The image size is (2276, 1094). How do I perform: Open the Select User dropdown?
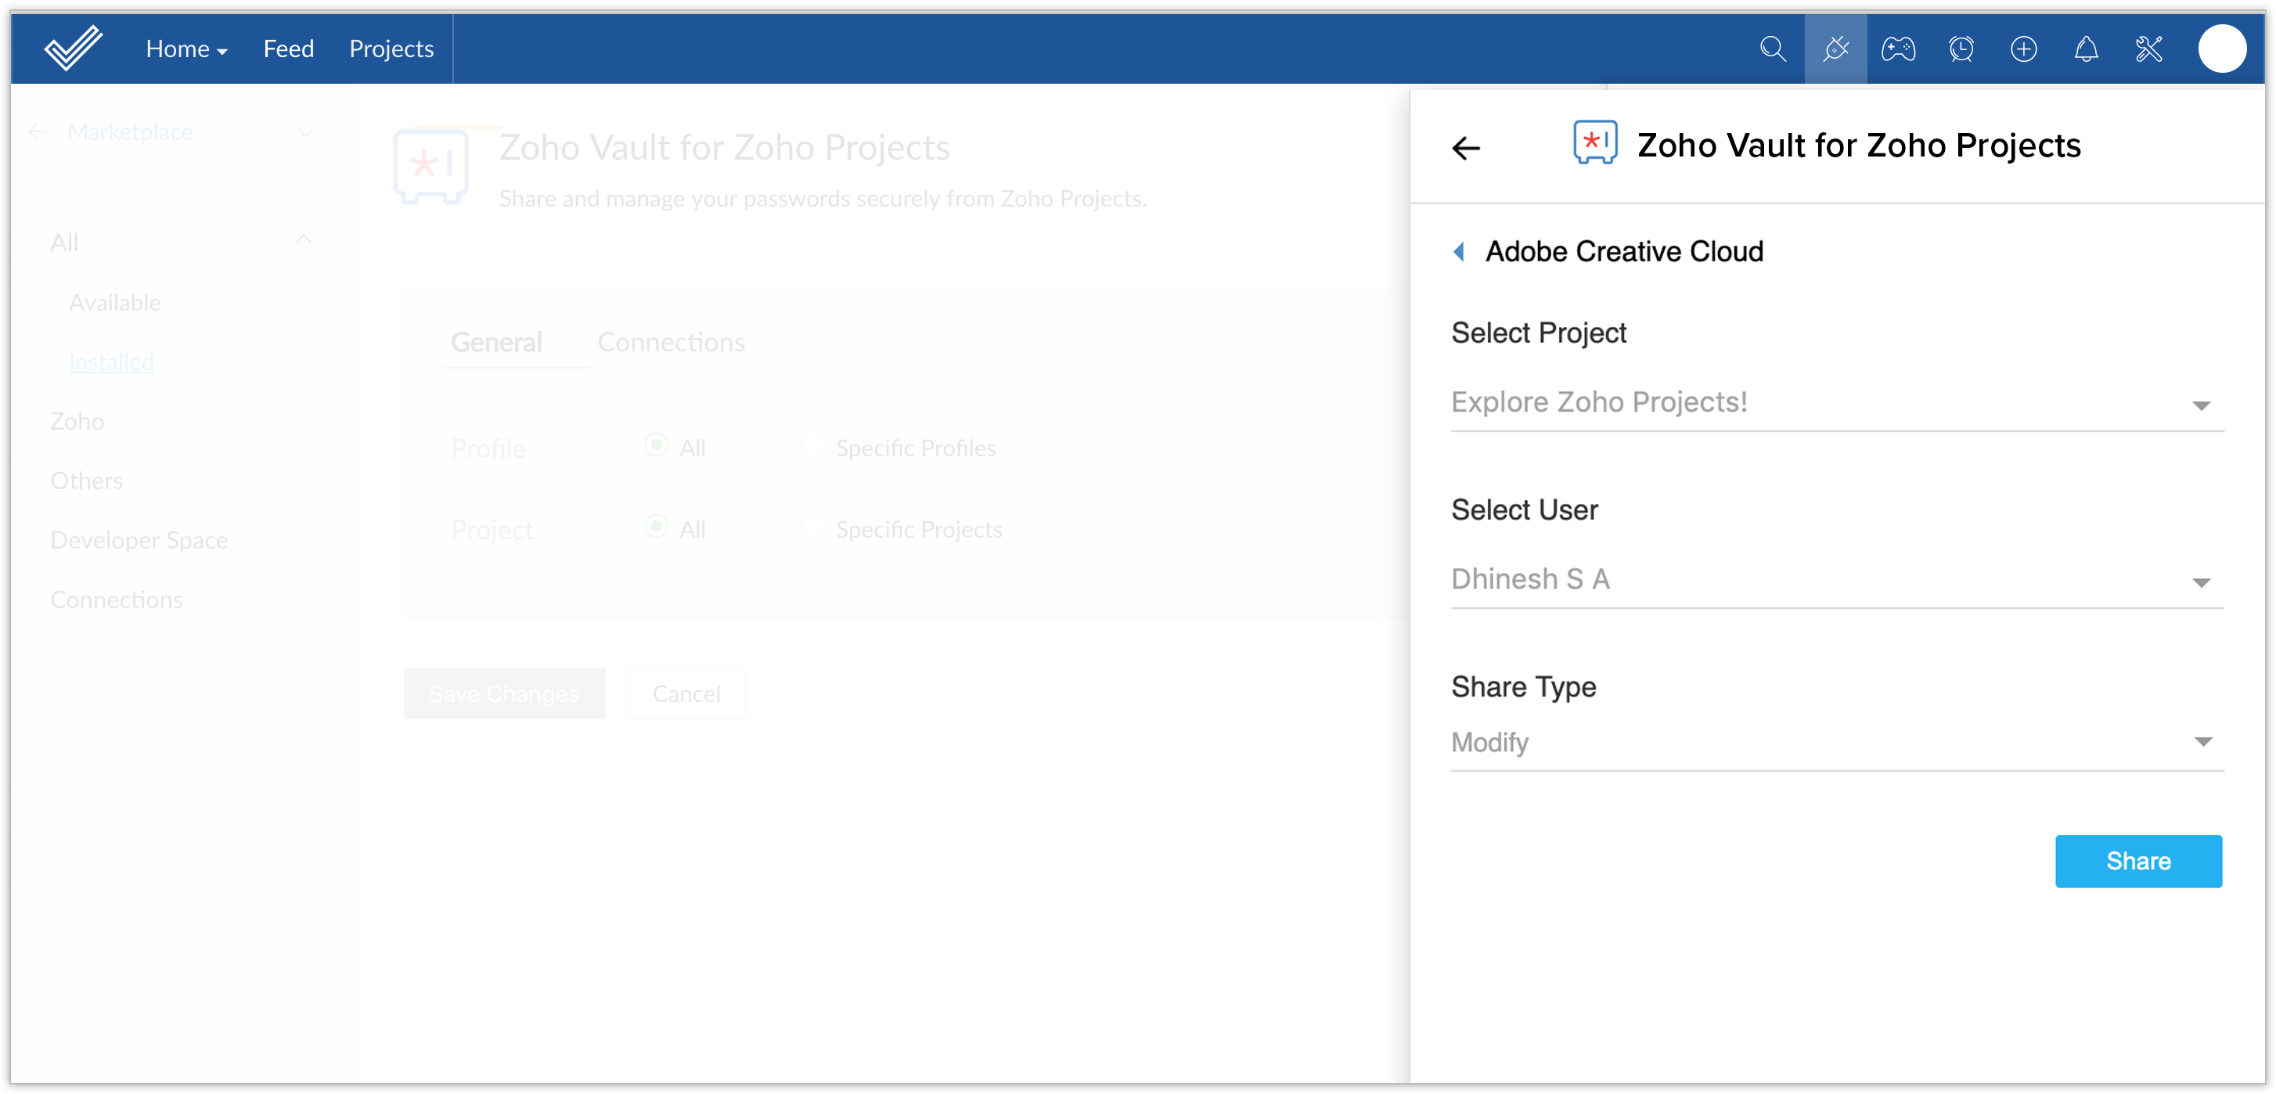(x=1836, y=580)
